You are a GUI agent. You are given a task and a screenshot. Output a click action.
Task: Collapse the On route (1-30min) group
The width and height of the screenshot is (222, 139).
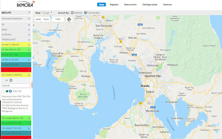point(29,75)
